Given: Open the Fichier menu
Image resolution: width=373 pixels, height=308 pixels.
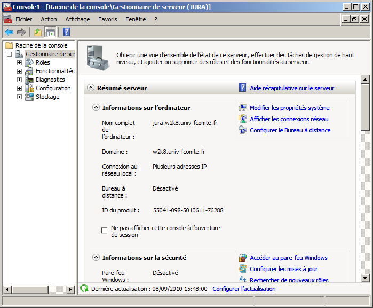Looking at the screenshot, I should pyautogui.click(x=23, y=19).
